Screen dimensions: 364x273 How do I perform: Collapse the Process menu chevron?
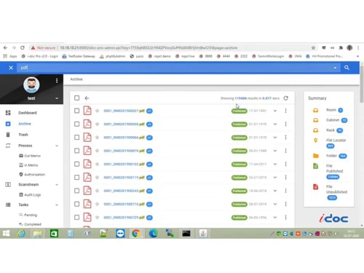pos(57,146)
